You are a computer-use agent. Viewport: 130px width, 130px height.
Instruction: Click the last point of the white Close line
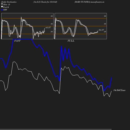[112, 91]
